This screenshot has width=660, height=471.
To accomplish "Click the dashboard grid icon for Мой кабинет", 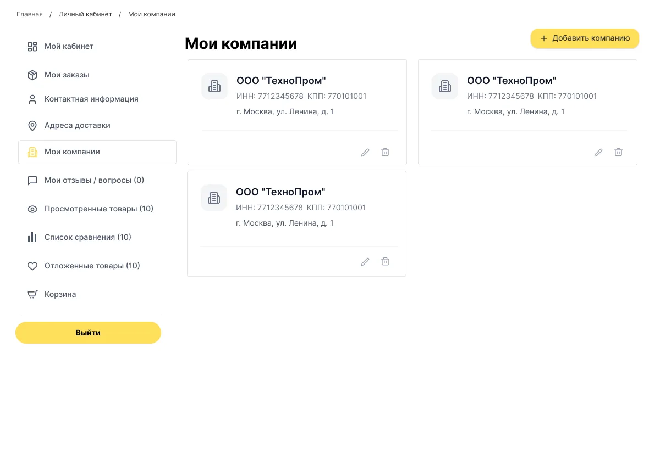I will (32, 47).
